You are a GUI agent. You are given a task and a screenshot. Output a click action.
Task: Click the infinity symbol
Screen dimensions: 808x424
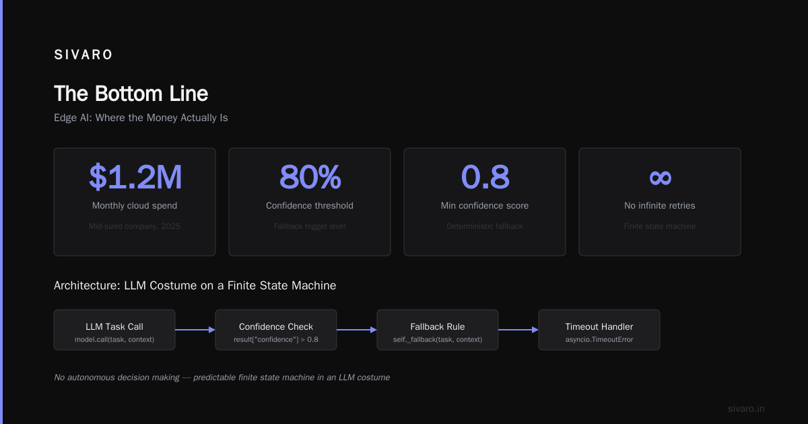660,177
